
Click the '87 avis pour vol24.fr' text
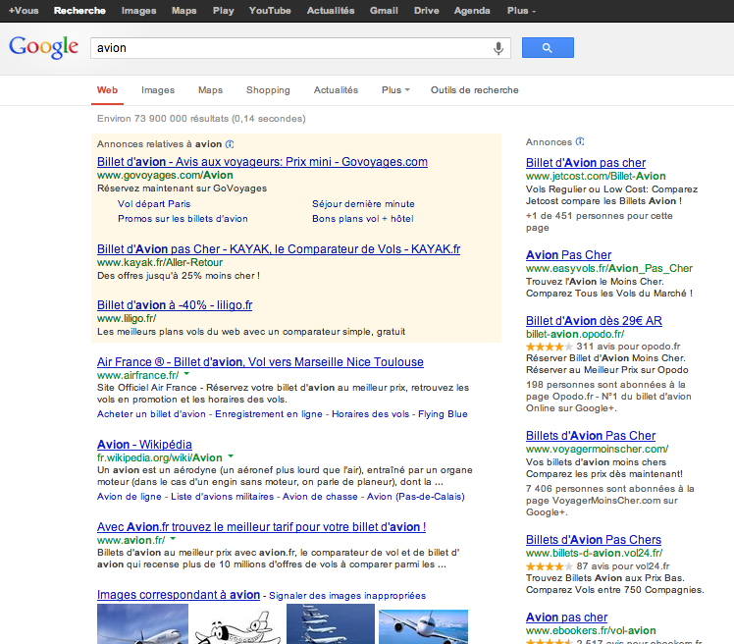(x=623, y=566)
